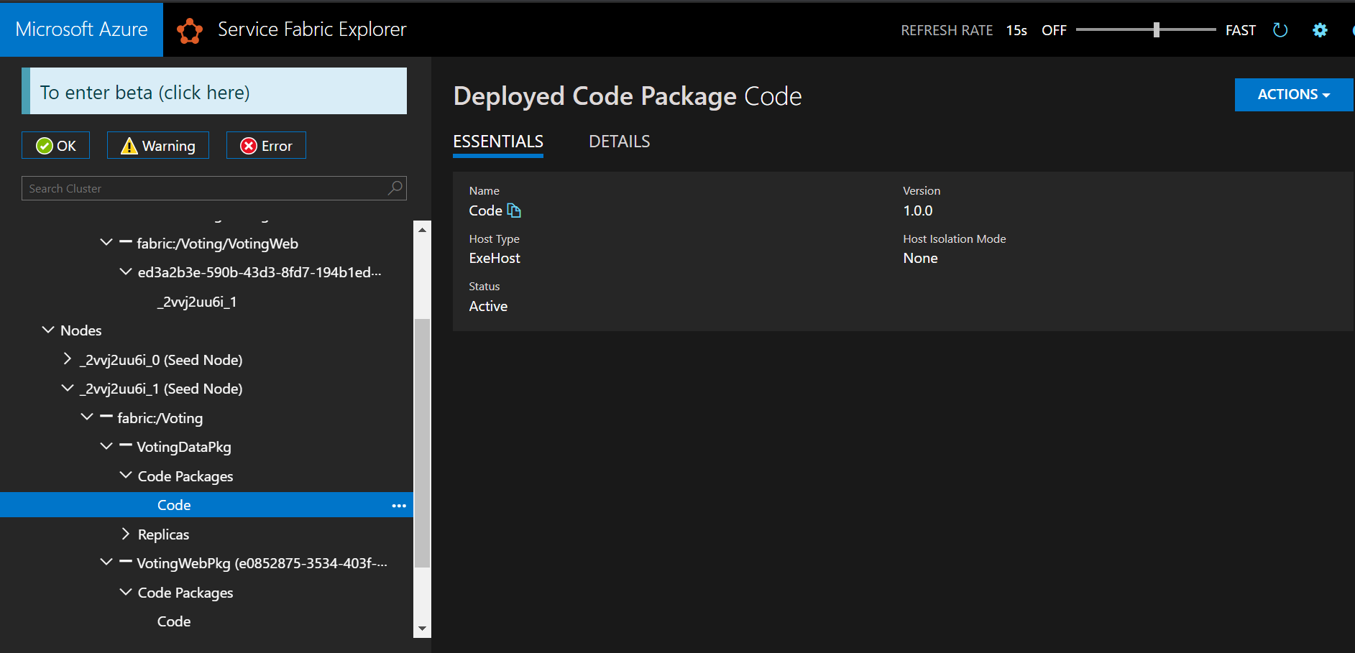Click the refresh rate slider handle
This screenshot has width=1355, height=653.
click(x=1157, y=29)
